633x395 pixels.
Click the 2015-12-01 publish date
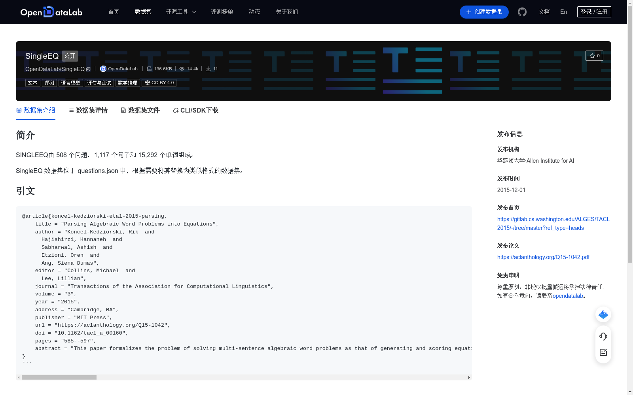pos(511,190)
